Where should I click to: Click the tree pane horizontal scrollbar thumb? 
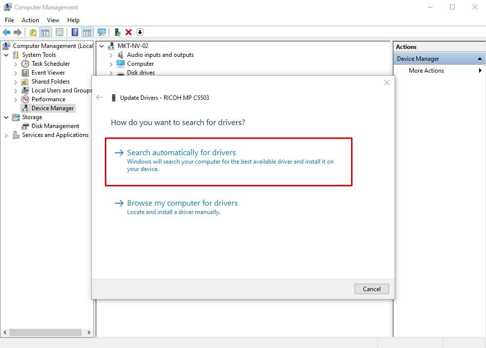tap(45, 333)
